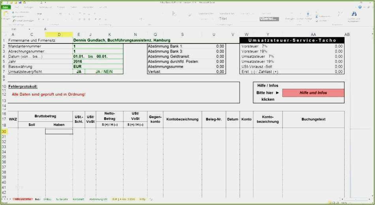Open the Überprüfen ribbon tab

88,8
